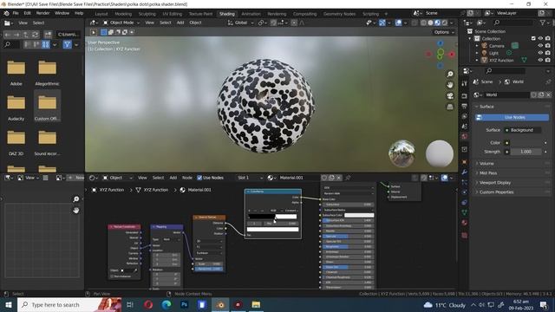Open shader type Object dropdown in node editor

pos(118,178)
